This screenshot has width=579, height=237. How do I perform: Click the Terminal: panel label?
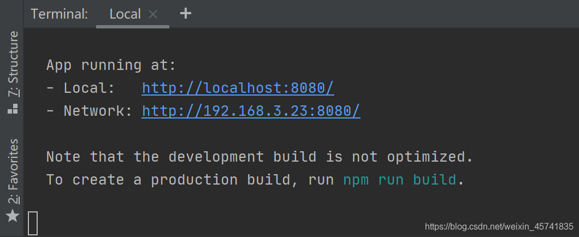[60, 14]
